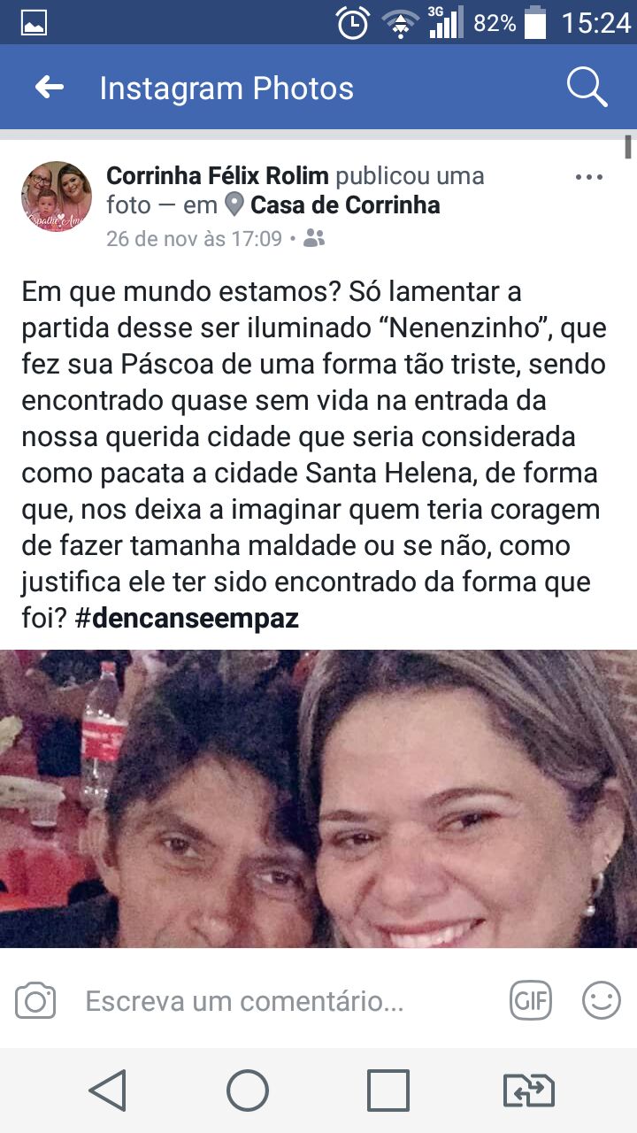The width and height of the screenshot is (637, 1133).
Task: Open the Casa de Corrinha location link
Action: click(345, 205)
